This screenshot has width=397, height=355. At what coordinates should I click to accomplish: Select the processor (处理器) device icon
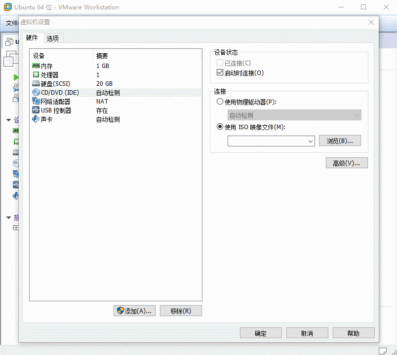coord(36,74)
